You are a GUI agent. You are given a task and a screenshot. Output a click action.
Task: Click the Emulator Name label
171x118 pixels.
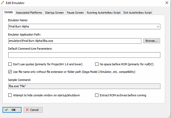18,20
